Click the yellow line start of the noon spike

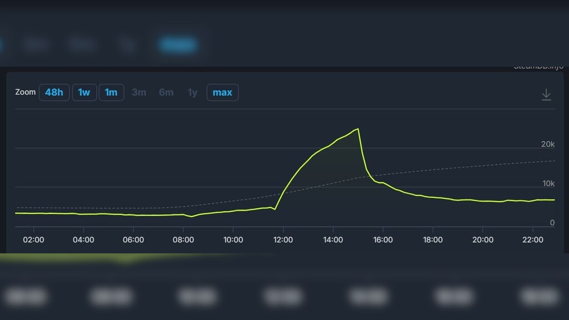[275, 209]
